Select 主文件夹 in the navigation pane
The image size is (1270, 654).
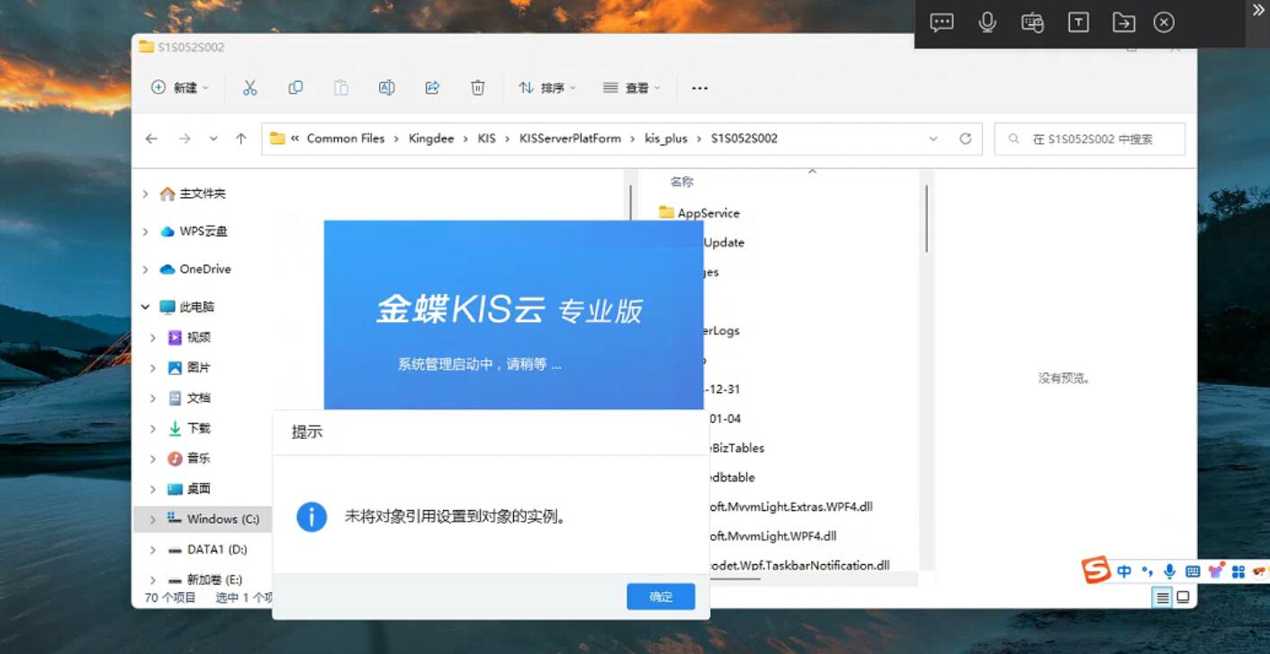coord(203,193)
